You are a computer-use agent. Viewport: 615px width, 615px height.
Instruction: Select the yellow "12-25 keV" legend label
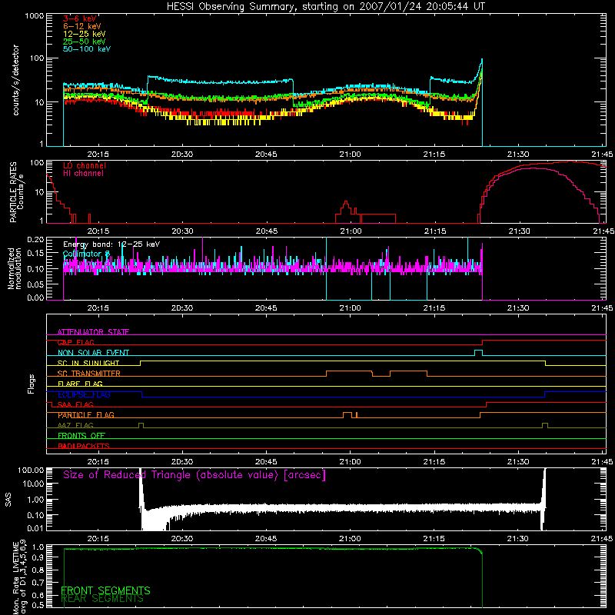click(x=85, y=34)
